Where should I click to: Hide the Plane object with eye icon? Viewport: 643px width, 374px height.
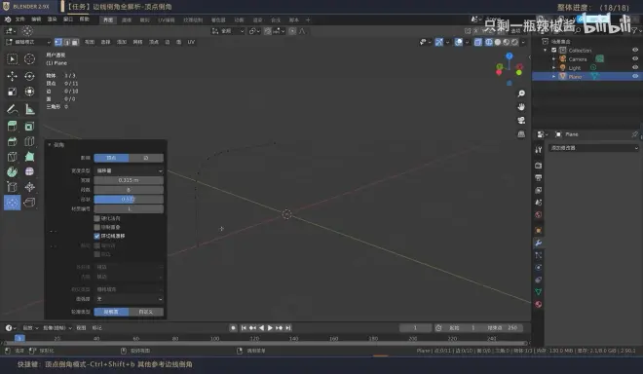pos(635,76)
